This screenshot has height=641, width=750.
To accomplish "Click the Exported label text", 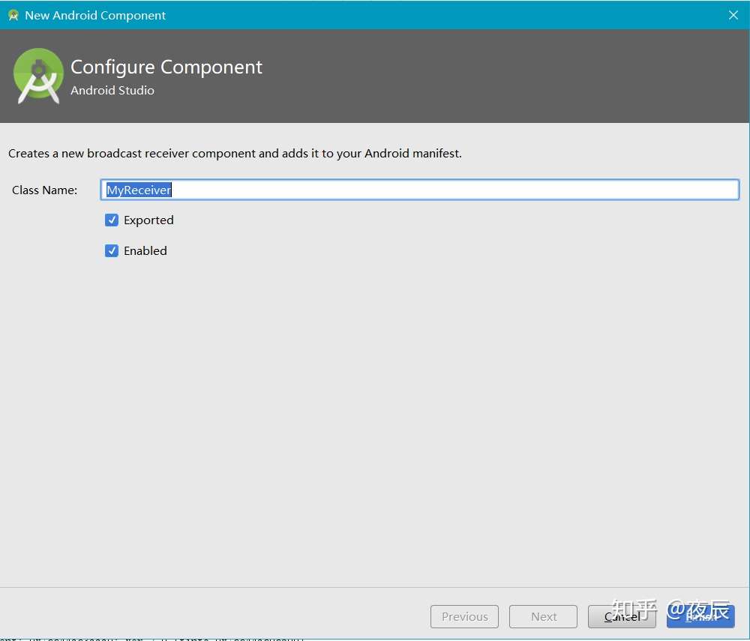I will [x=148, y=220].
